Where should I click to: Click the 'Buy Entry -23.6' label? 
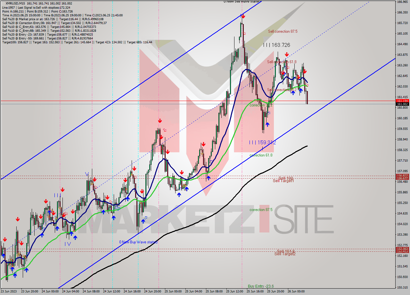(x=261, y=286)
